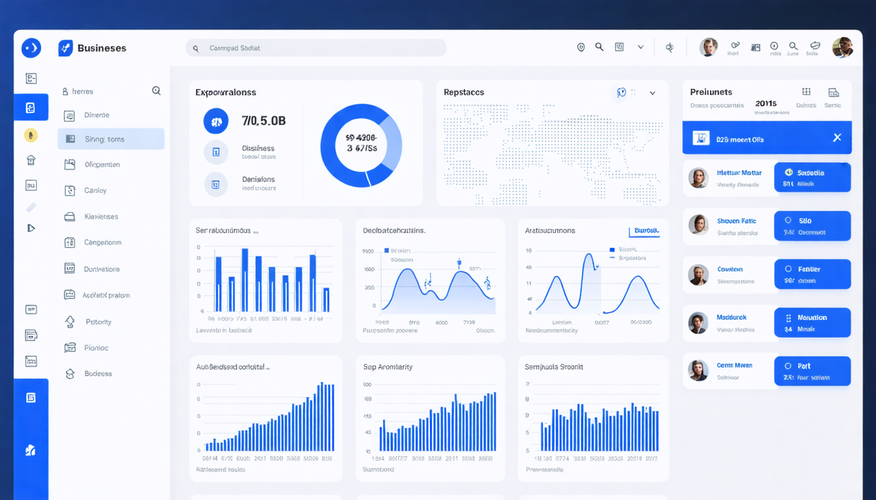Toggle the radio circle in the Soitedlia button
This screenshot has height=500, width=876.
pos(789,173)
